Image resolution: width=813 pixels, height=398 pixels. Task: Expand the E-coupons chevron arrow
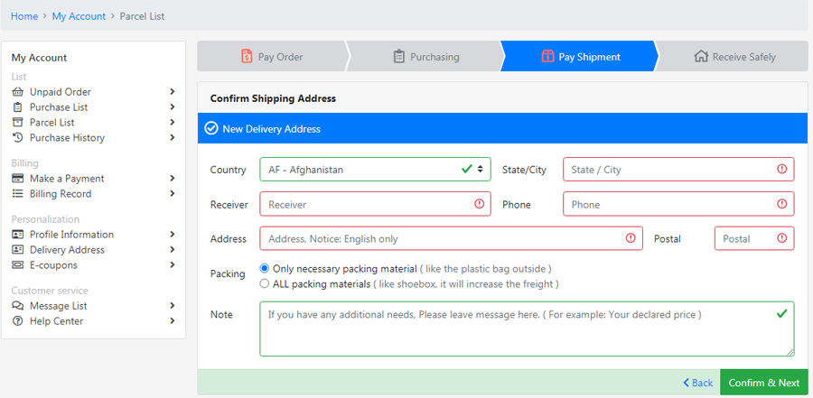pos(173,264)
